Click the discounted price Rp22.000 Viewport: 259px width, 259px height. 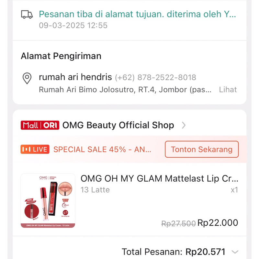[218, 223]
